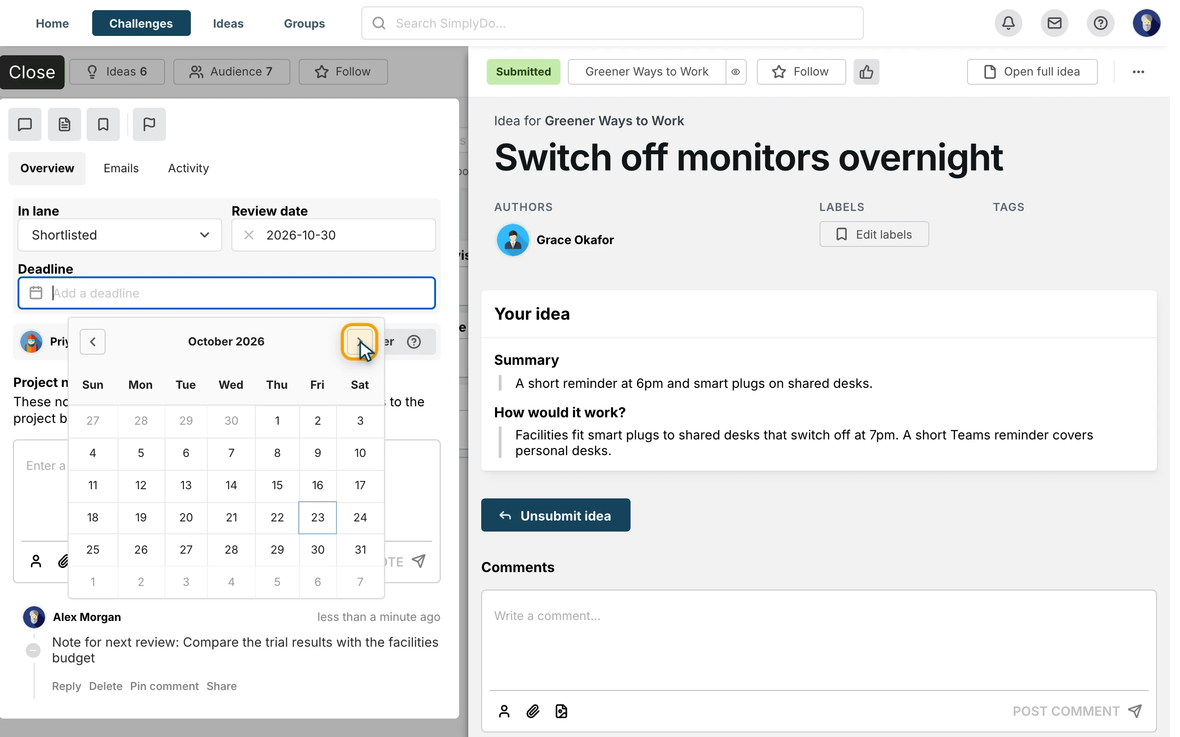Click Edit labels button
Viewport: 1180px width, 737px height.
[874, 234]
